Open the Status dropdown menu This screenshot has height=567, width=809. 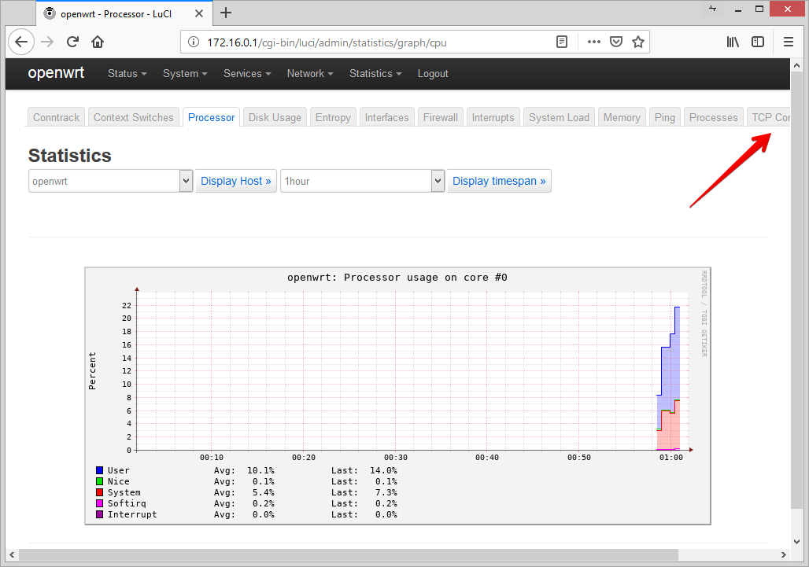click(x=127, y=74)
